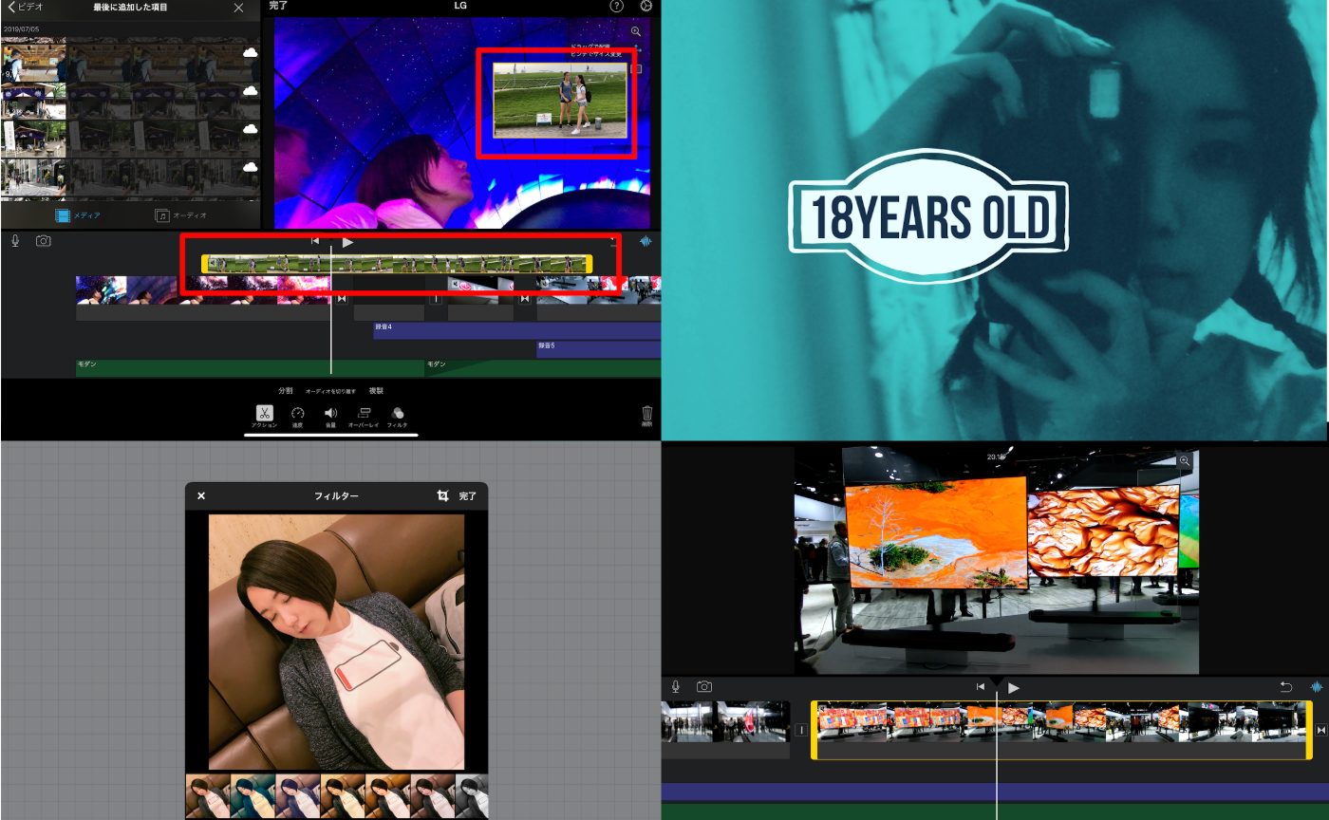Confirm 完了 in the フィルター dialog
The image size is (1329, 820).
(x=468, y=495)
